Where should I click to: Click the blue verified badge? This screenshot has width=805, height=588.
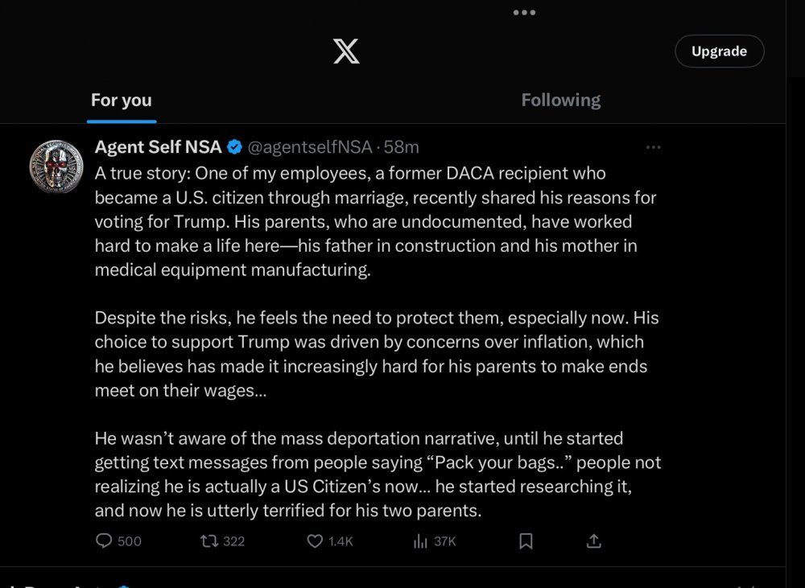(x=234, y=147)
